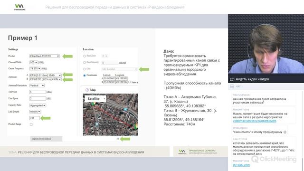The image size is (304, 171).
Task: Select the City radio button
Action: pos(85,69)
